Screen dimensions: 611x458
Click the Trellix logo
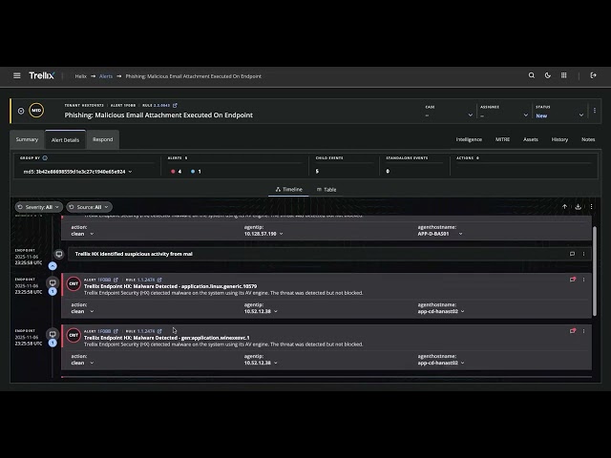point(42,75)
